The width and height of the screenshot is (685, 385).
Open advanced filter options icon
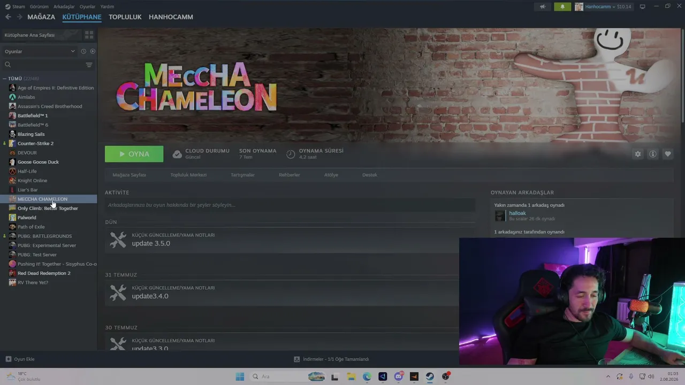pyautogui.click(x=89, y=65)
